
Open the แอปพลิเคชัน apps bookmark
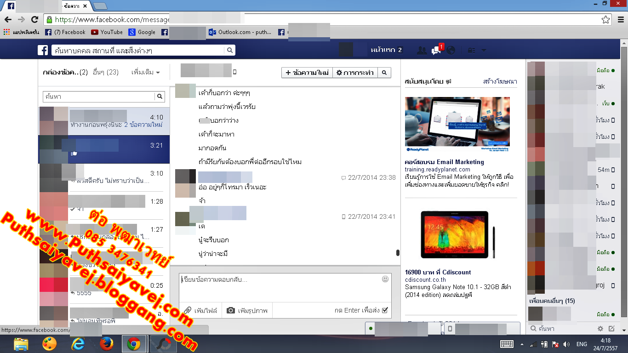pyautogui.click(x=22, y=32)
